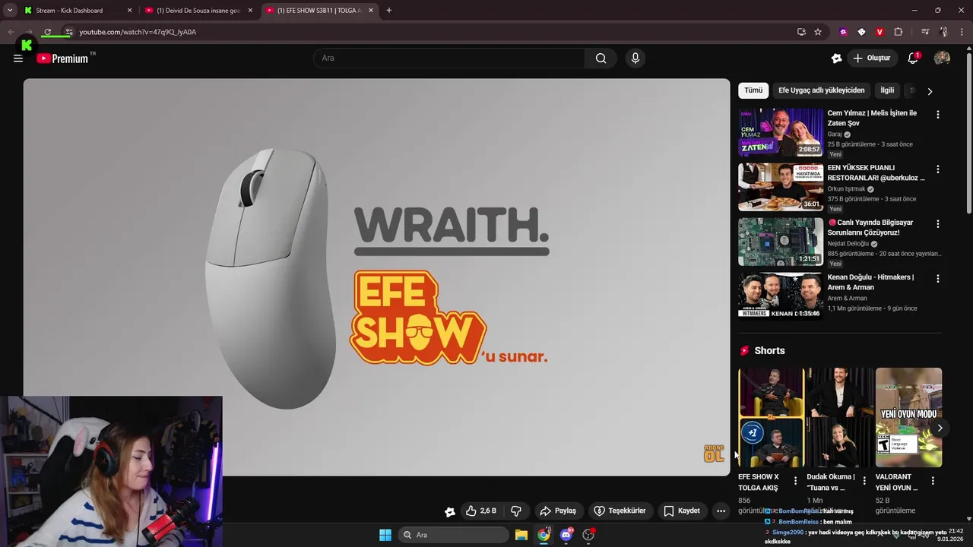Select the İlgili filter chip
Viewport: 973px width, 547px height.
pos(887,90)
